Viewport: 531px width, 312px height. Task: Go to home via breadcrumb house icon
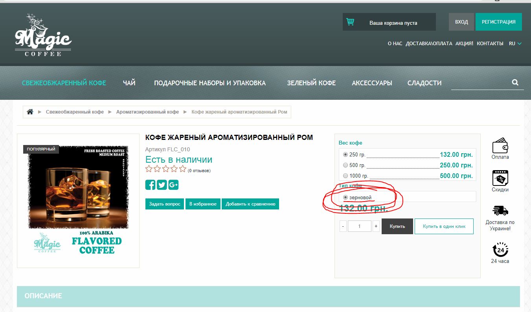pos(30,112)
